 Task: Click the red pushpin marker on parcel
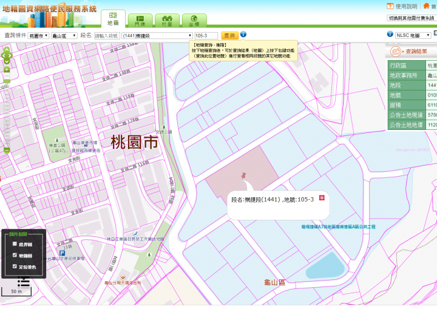pyautogui.click(x=243, y=175)
